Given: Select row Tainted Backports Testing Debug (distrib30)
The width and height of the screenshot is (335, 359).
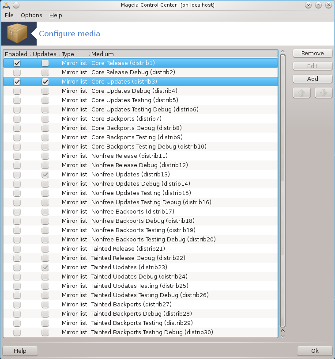Looking at the screenshot, I should 140,332.
